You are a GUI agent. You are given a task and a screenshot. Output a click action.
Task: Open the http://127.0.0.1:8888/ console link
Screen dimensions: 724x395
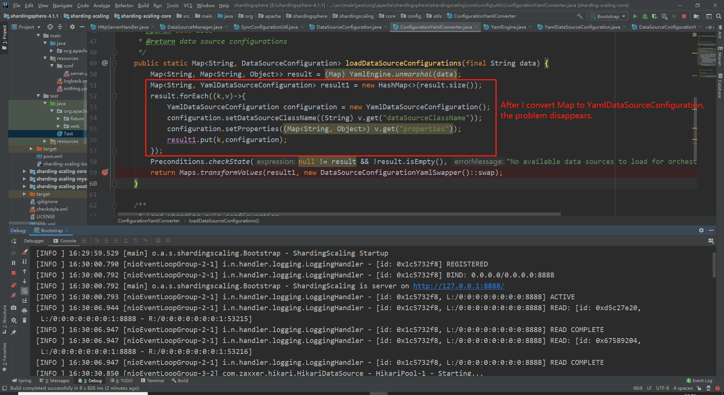click(x=458, y=286)
